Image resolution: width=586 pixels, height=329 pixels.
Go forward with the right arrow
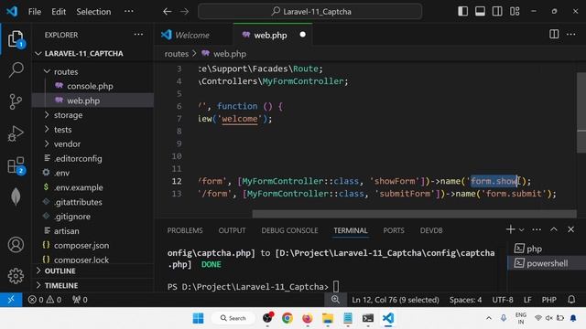tap(185, 12)
